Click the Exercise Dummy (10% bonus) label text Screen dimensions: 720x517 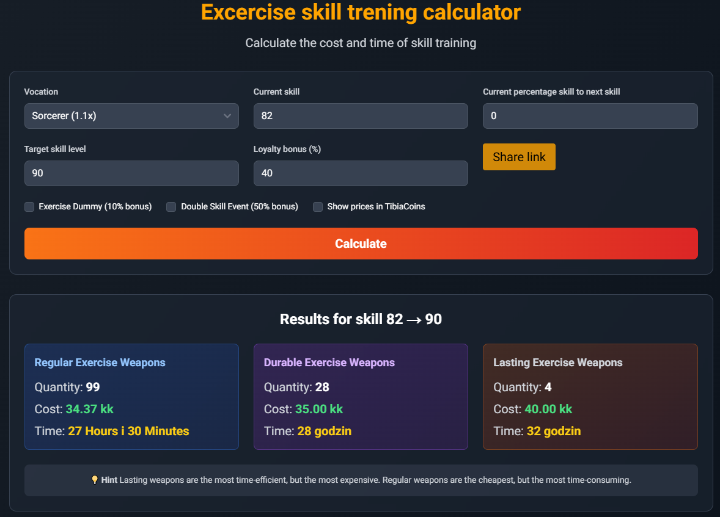[95, 207]
